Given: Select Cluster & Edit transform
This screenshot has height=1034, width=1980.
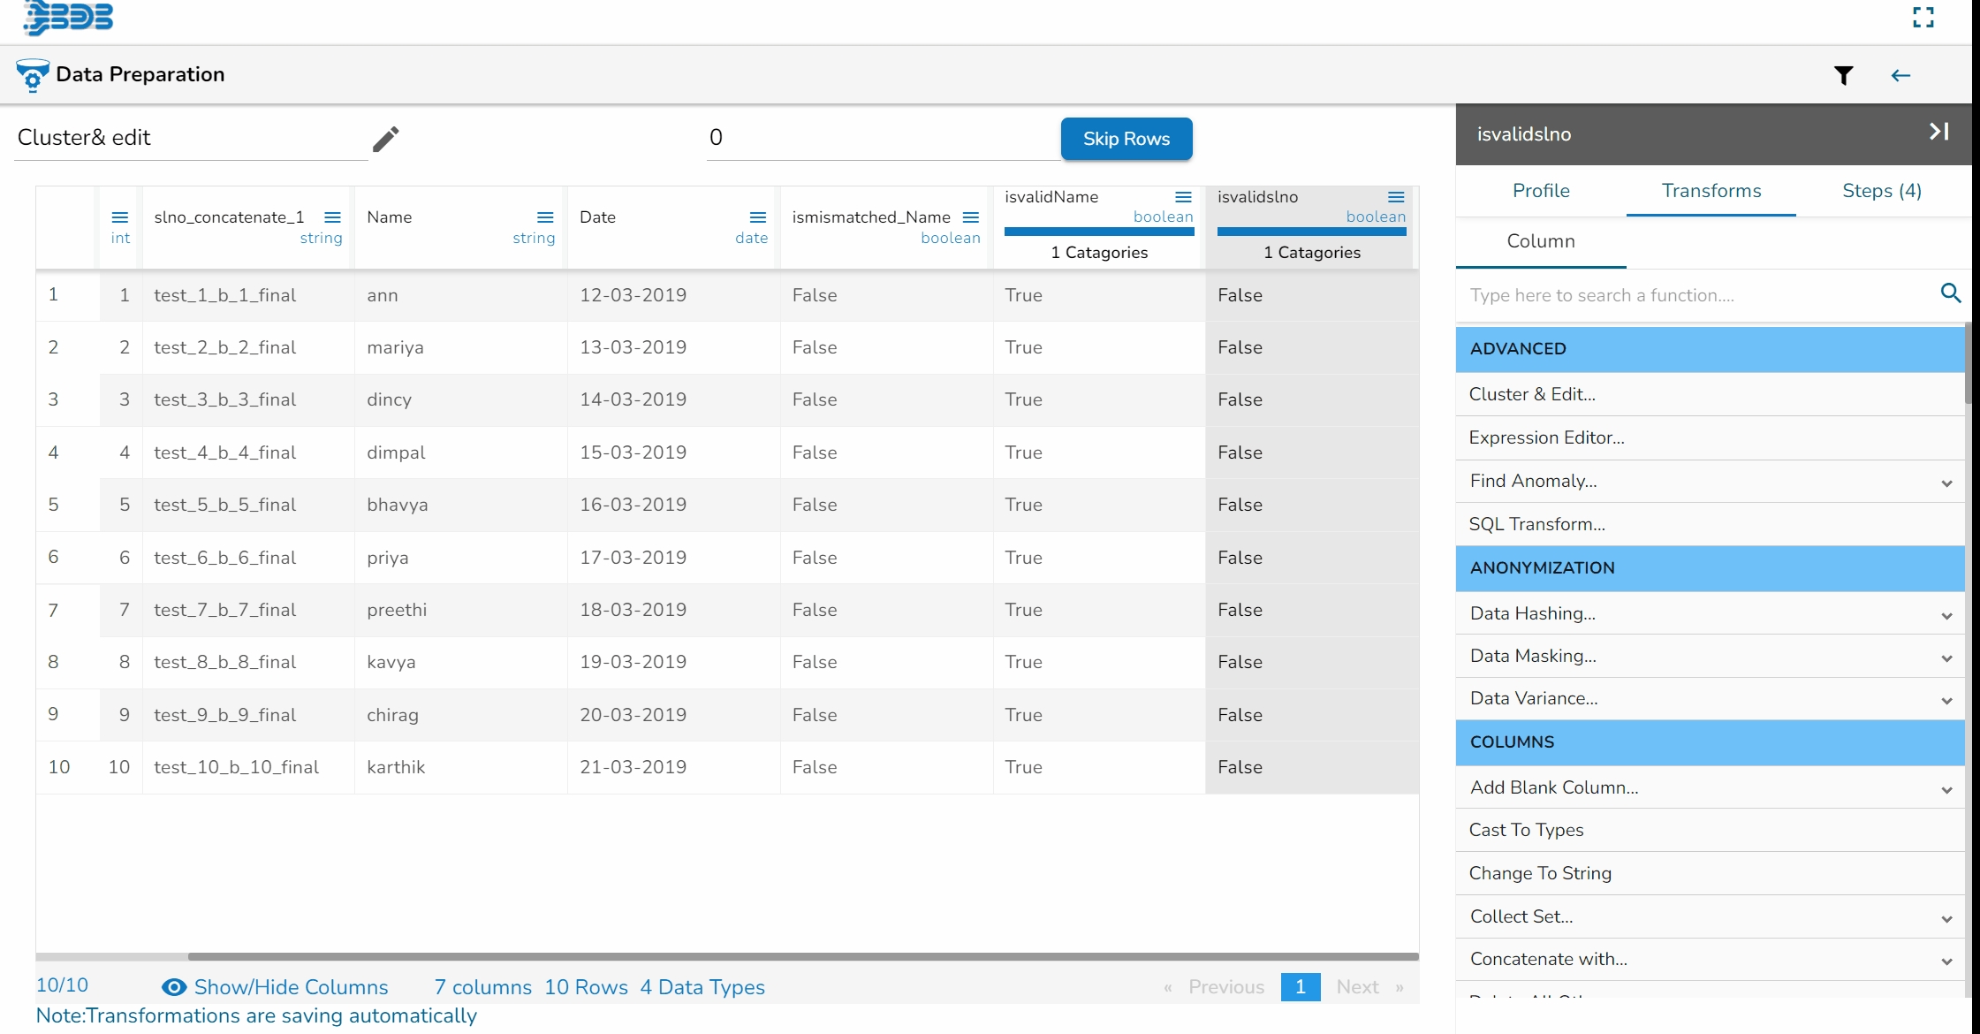Looking at the screenshot, I should 1532,394.
